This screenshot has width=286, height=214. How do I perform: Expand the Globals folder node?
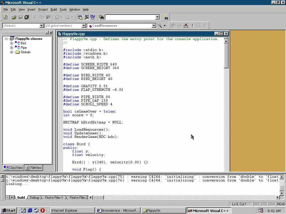pyautogui.click(x=11, y=52)
